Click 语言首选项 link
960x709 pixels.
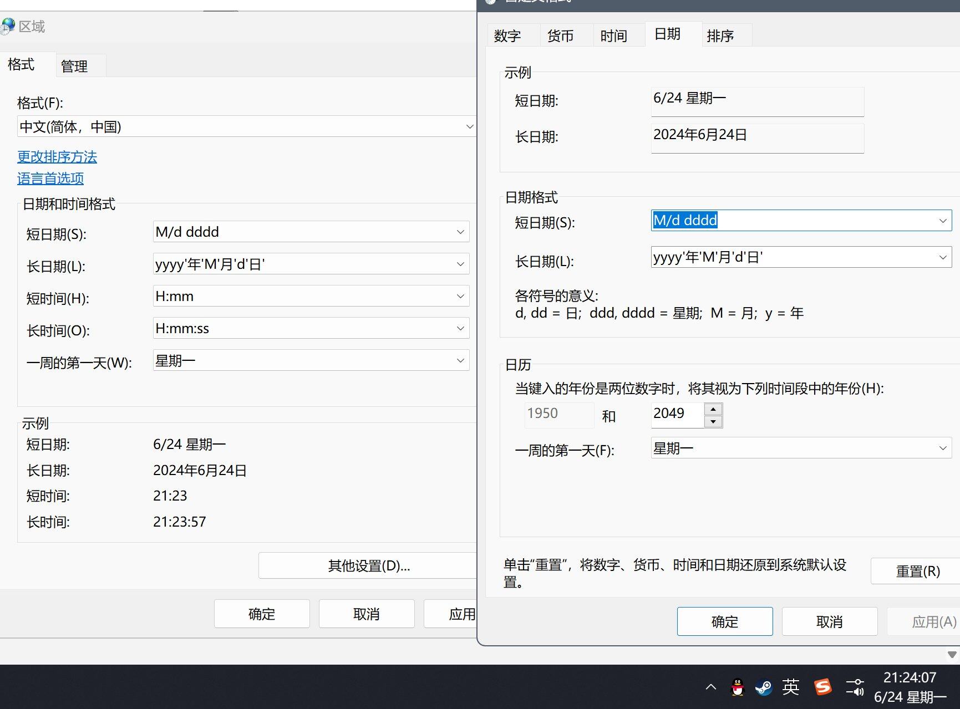[x=50, y=178]
